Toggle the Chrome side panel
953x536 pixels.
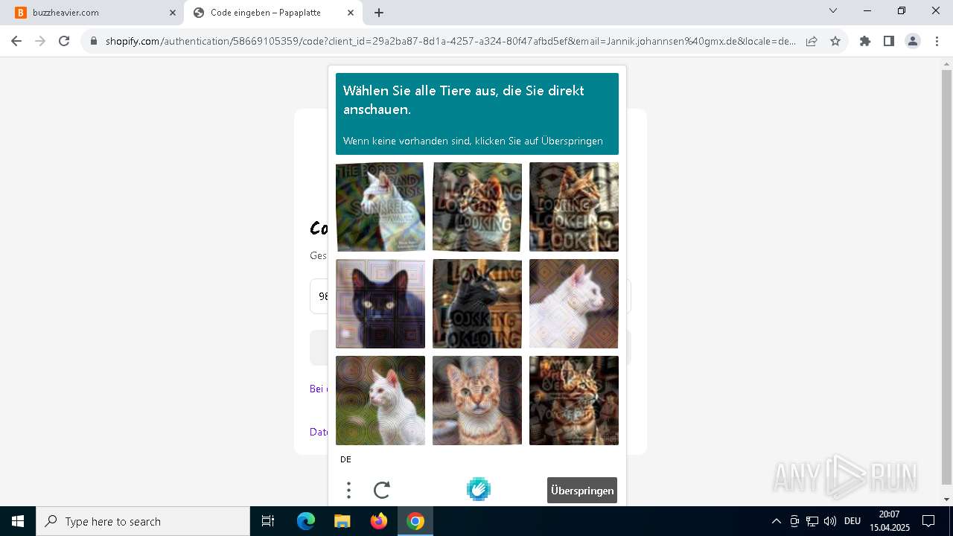(889, 42)
